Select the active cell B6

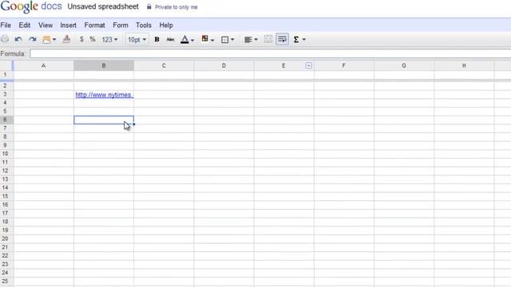pos(104,120)
